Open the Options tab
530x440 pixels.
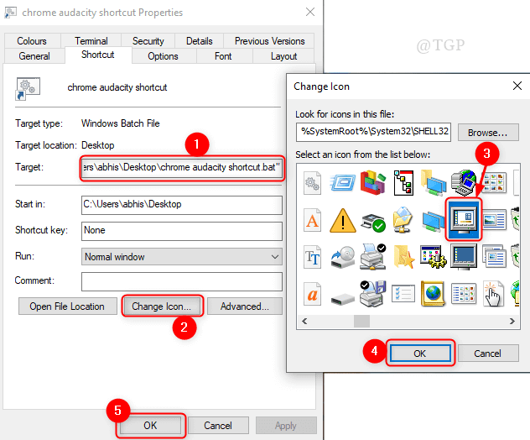(163, 56)
